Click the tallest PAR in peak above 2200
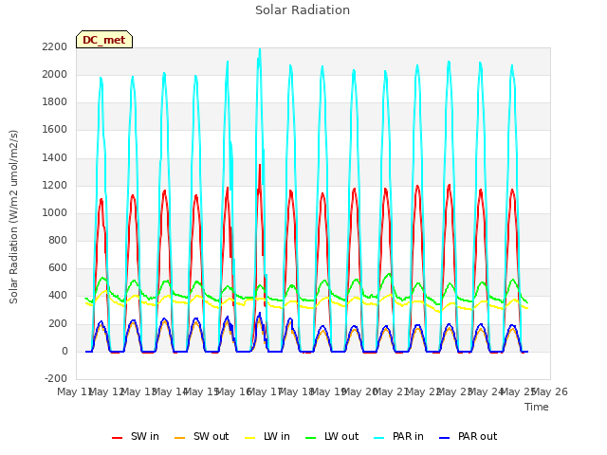Viewport: 607px width, 455px height. 260,49
